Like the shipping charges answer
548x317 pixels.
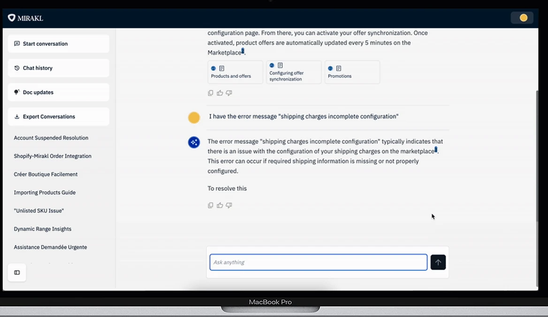coord(220,205)
